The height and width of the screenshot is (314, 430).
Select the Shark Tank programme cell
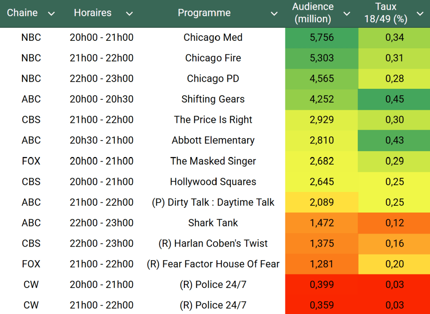(x=213, y=223)
